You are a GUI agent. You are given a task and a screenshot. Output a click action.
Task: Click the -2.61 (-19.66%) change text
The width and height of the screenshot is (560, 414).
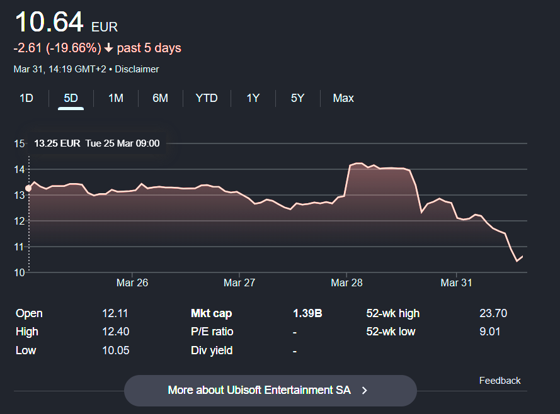tap(57, 48)
